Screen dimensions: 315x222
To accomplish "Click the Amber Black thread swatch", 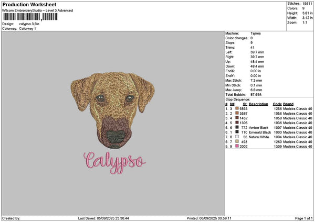I will [237, 127].
